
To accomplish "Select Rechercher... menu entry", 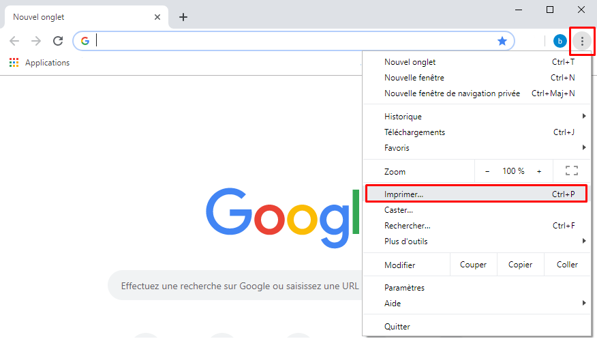I will [476, 226].
